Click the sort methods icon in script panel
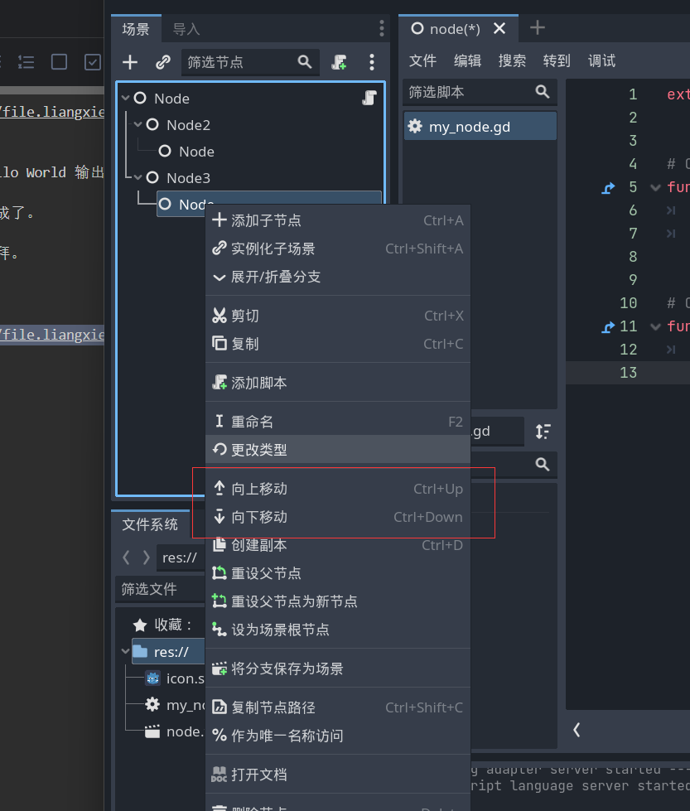This screenshot has height=811, width=690. [x=543, y=432]
